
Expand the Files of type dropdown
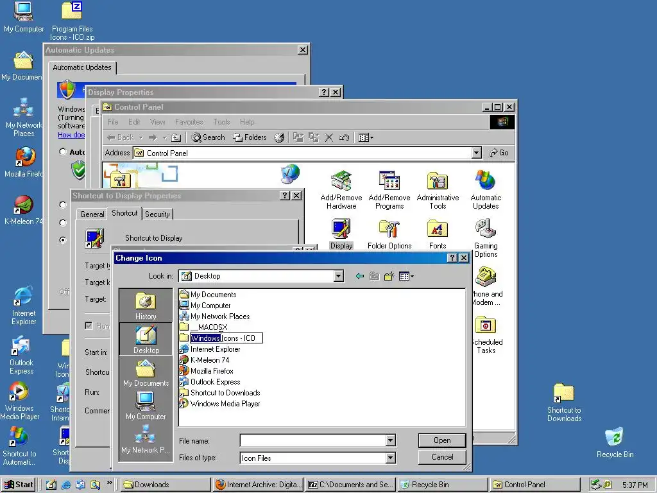pos(391,458)
